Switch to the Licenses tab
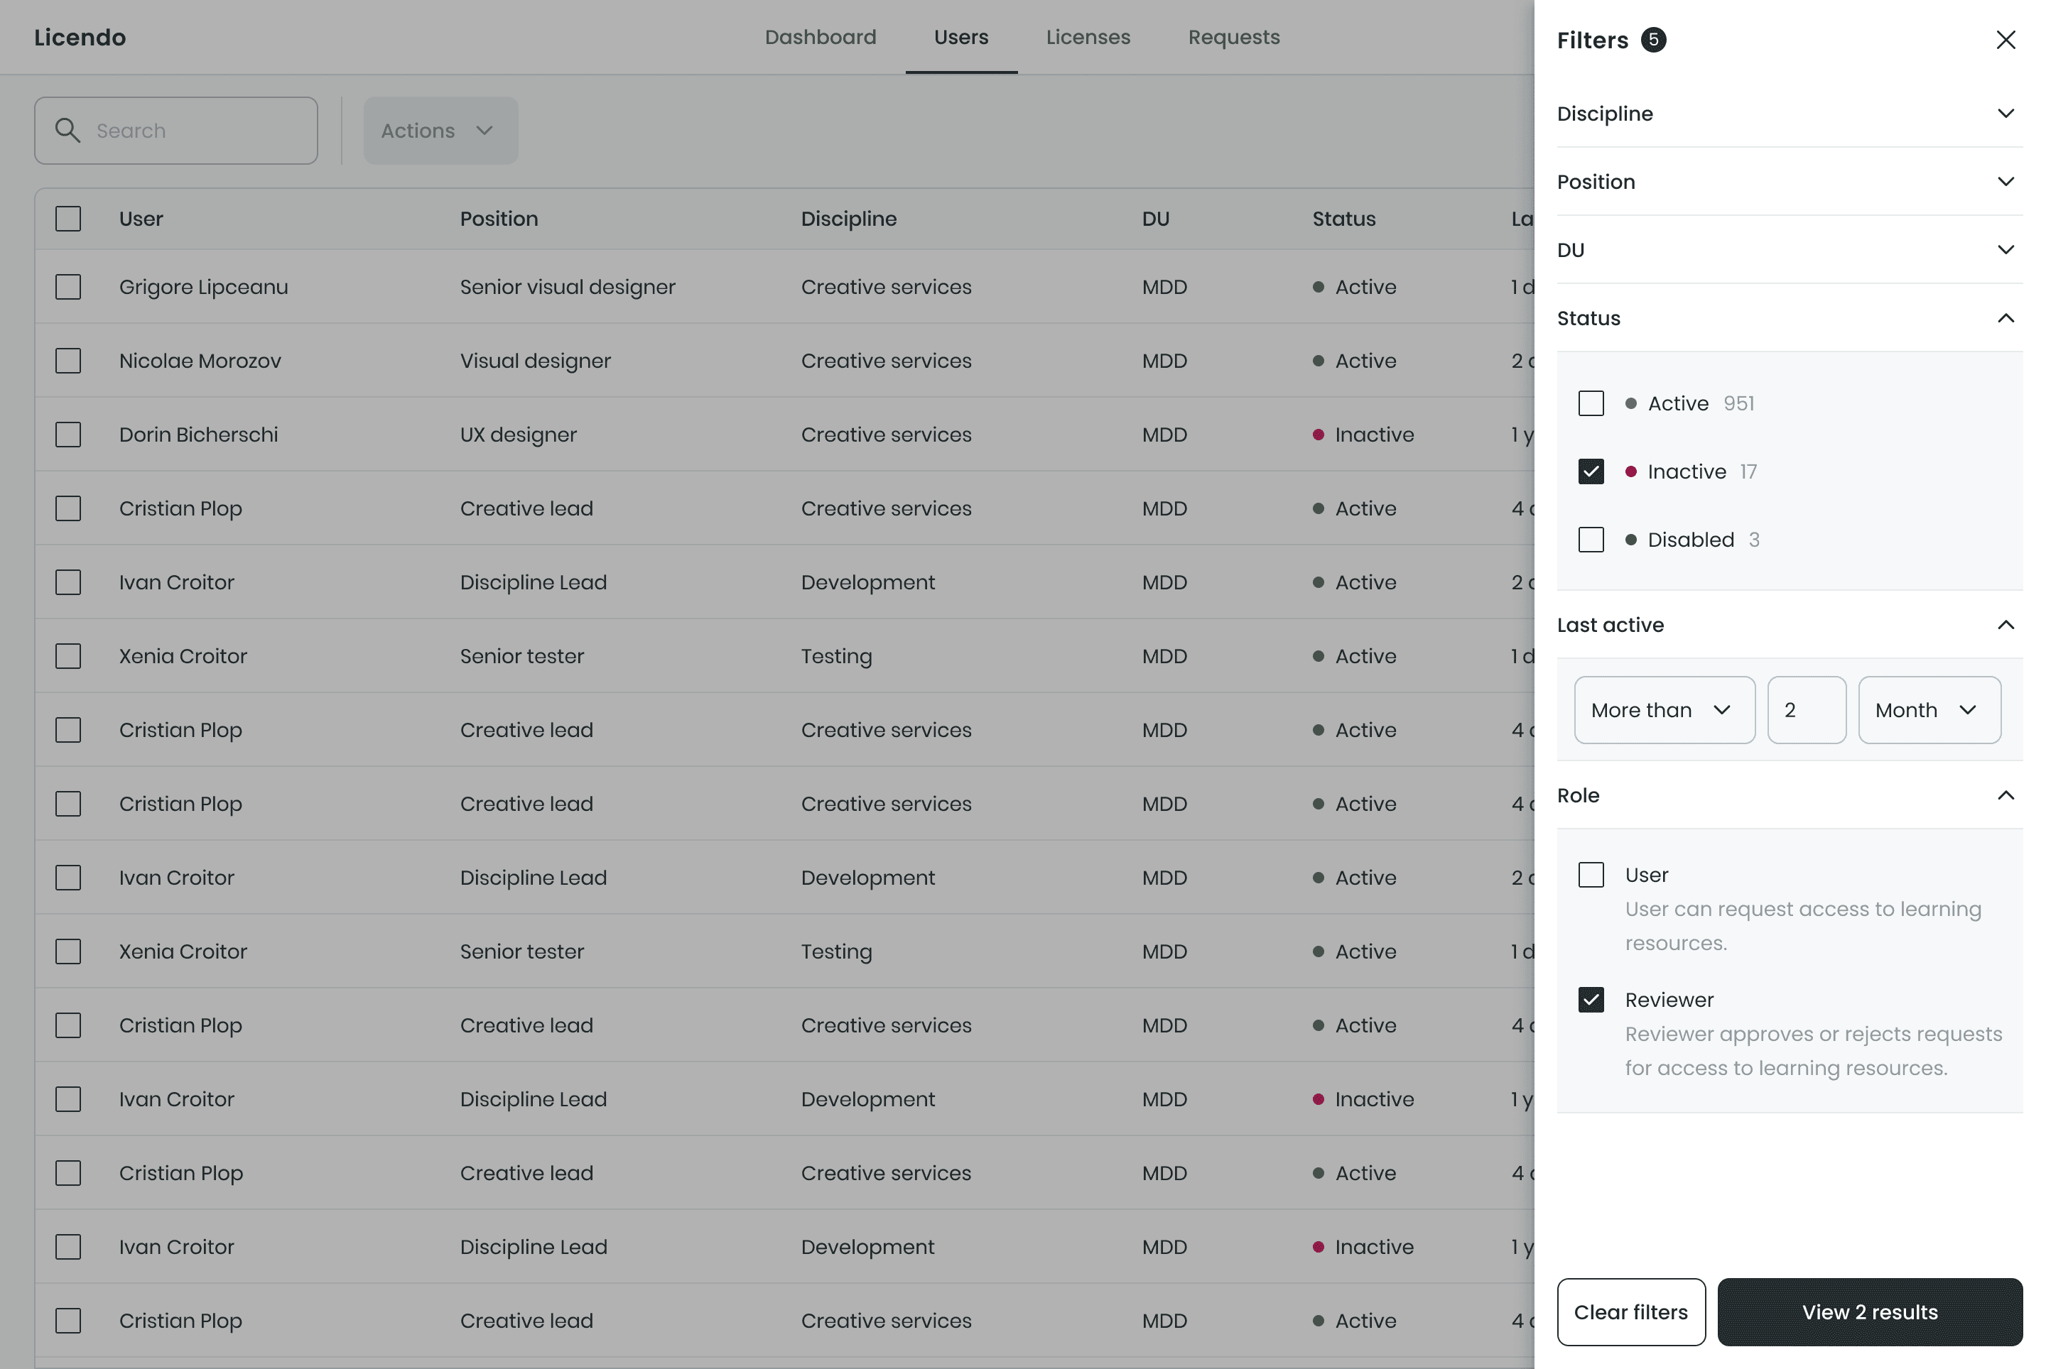 [x=1088, y=38]
